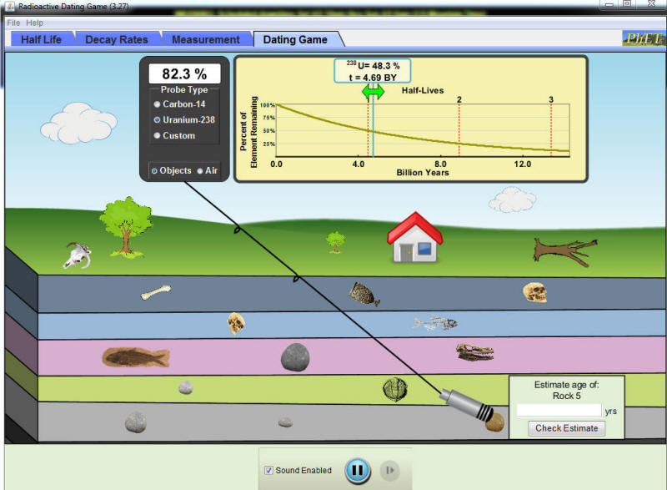Screen dimensions: 667x490
Task: Select the brown fish fossil in pink layer
Action: [136, 357]
